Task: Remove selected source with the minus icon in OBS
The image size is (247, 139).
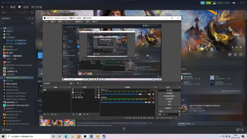Action: point(77,114)
